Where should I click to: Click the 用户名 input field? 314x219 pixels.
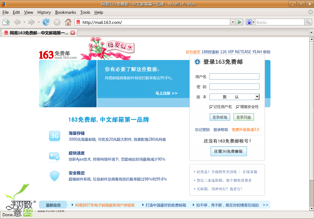[x=234, y=76]
